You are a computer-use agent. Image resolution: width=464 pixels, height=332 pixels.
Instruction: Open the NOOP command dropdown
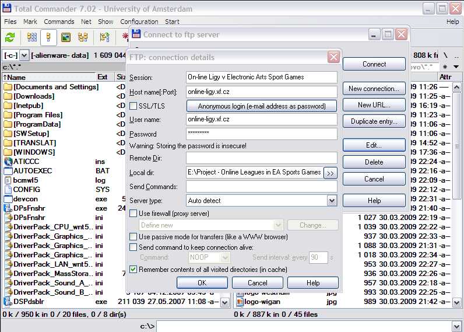tap(225, 257)
